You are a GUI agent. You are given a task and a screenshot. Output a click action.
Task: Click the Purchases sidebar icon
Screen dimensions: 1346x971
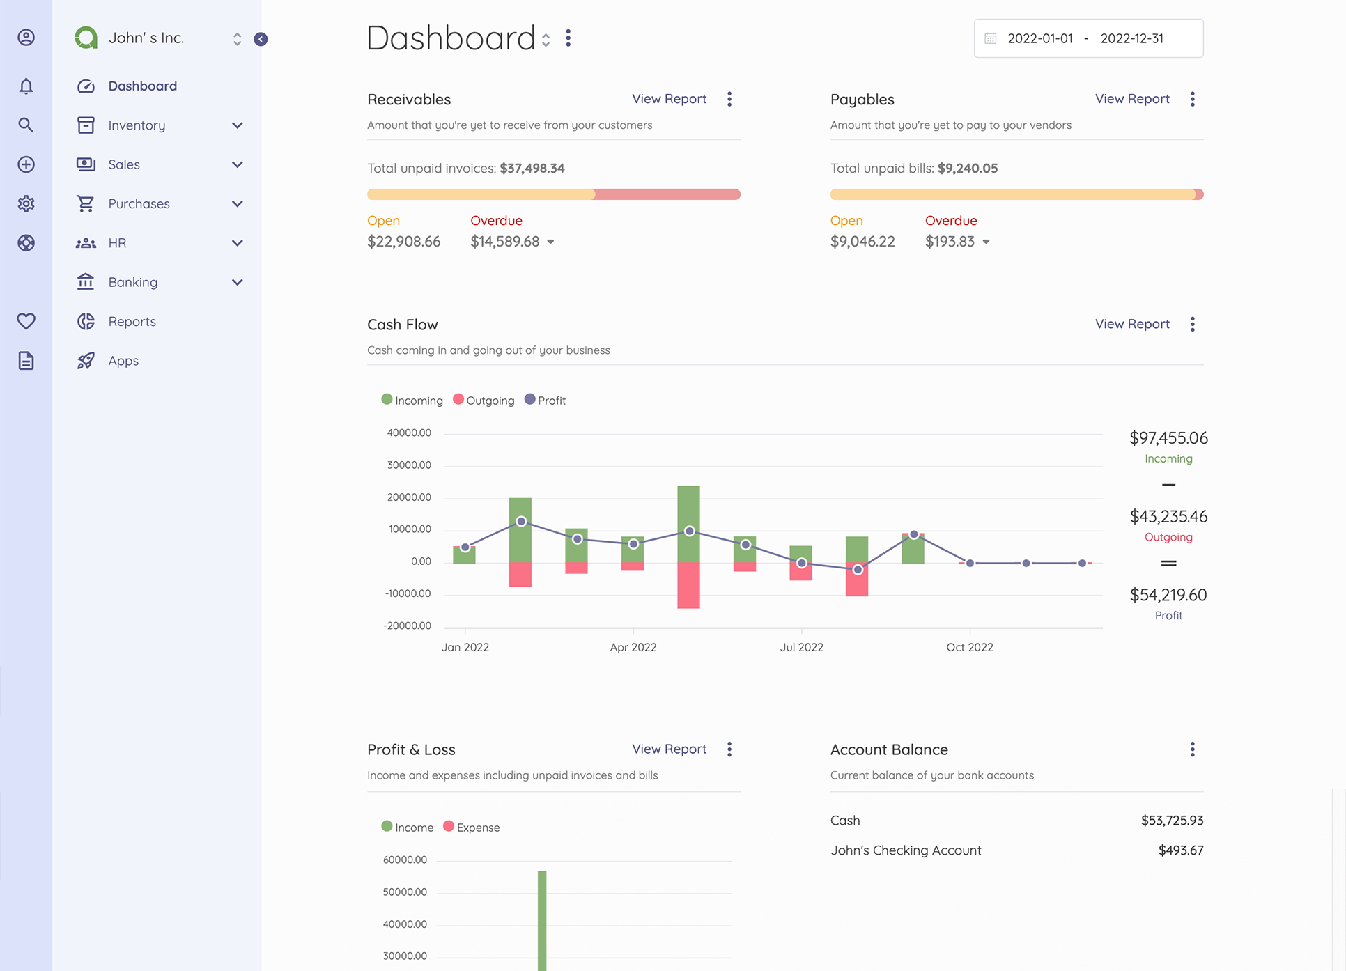[x=85, y=203]
